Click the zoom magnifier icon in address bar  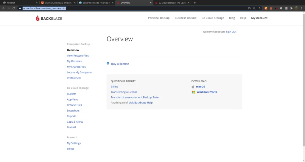click(x=254, y=8)
